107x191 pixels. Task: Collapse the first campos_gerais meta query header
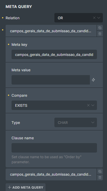[x=51, y=31]
